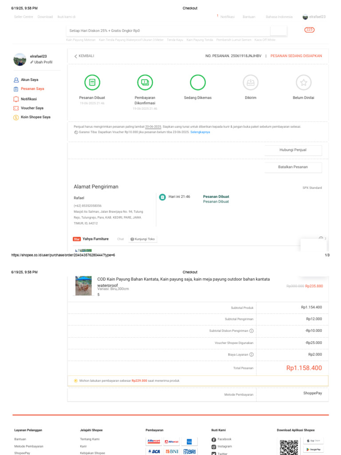The height and width of the screenshot is (455, 341).
Task: Click the Kain Payung Meteran search suggestion
Action: pos(81,40)
